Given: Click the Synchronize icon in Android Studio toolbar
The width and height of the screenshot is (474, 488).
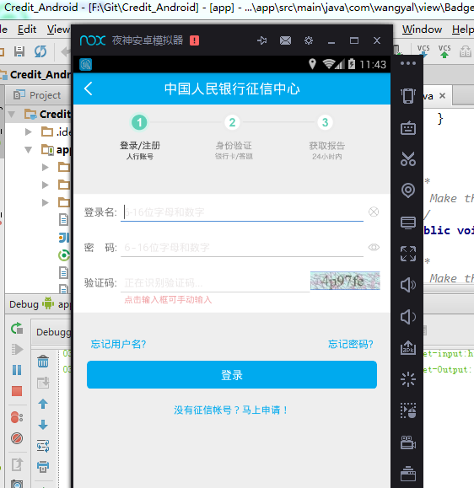Looking at the screenshot, I should click(x=40, y=51).
